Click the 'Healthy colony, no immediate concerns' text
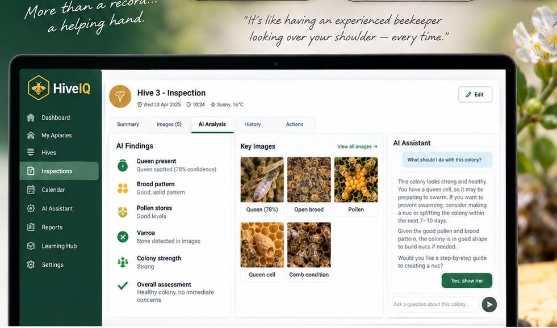This screenshot has height=328, width=557. pos(175,296)
